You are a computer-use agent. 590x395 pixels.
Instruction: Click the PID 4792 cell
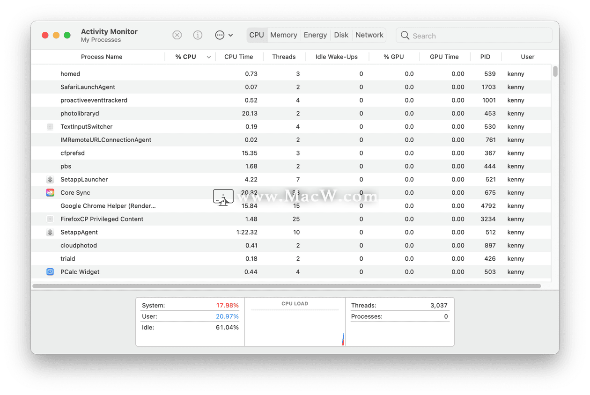(x=488, y=206)
